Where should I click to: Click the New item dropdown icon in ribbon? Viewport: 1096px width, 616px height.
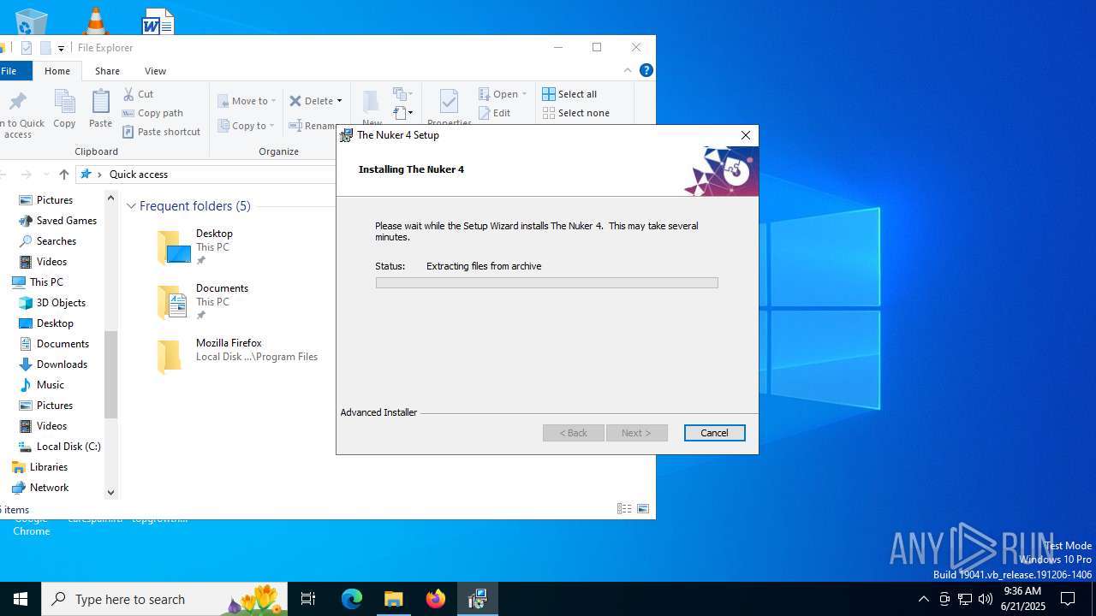[402, 94]
